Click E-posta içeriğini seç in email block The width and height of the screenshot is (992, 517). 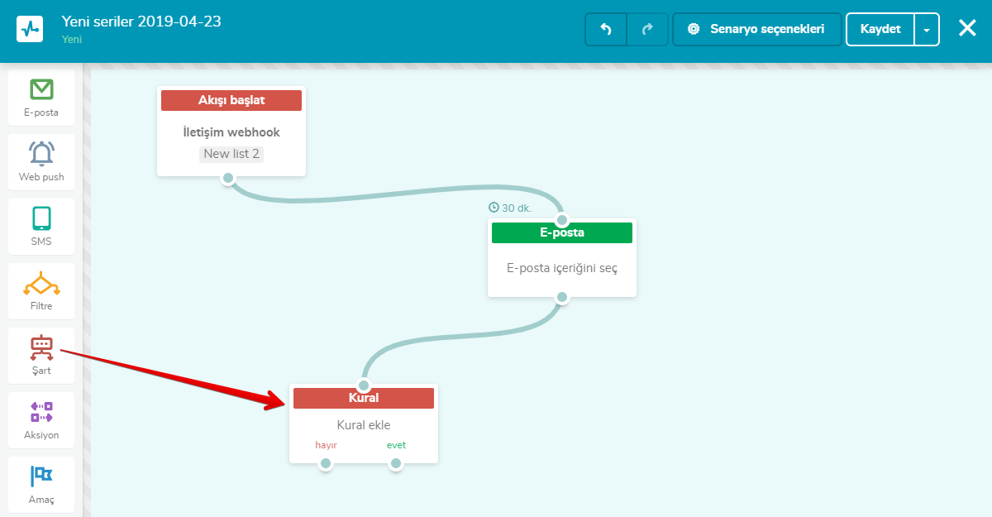tap(562, 268)
